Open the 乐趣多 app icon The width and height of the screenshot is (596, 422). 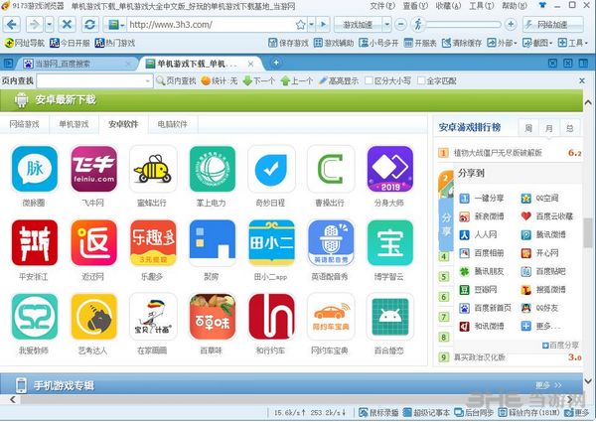pos(153,242)
